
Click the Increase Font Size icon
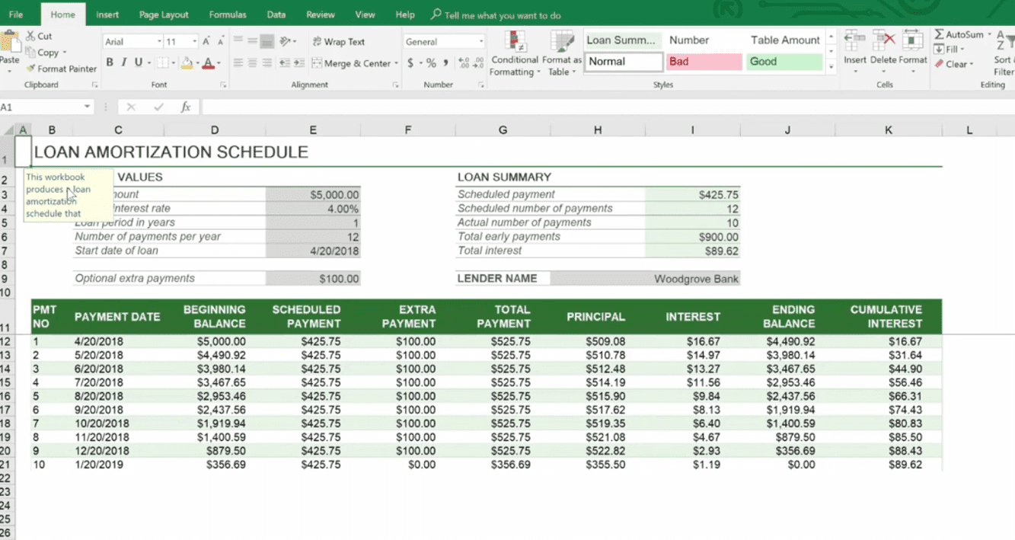pyautogui.click(x=206, y=42)
